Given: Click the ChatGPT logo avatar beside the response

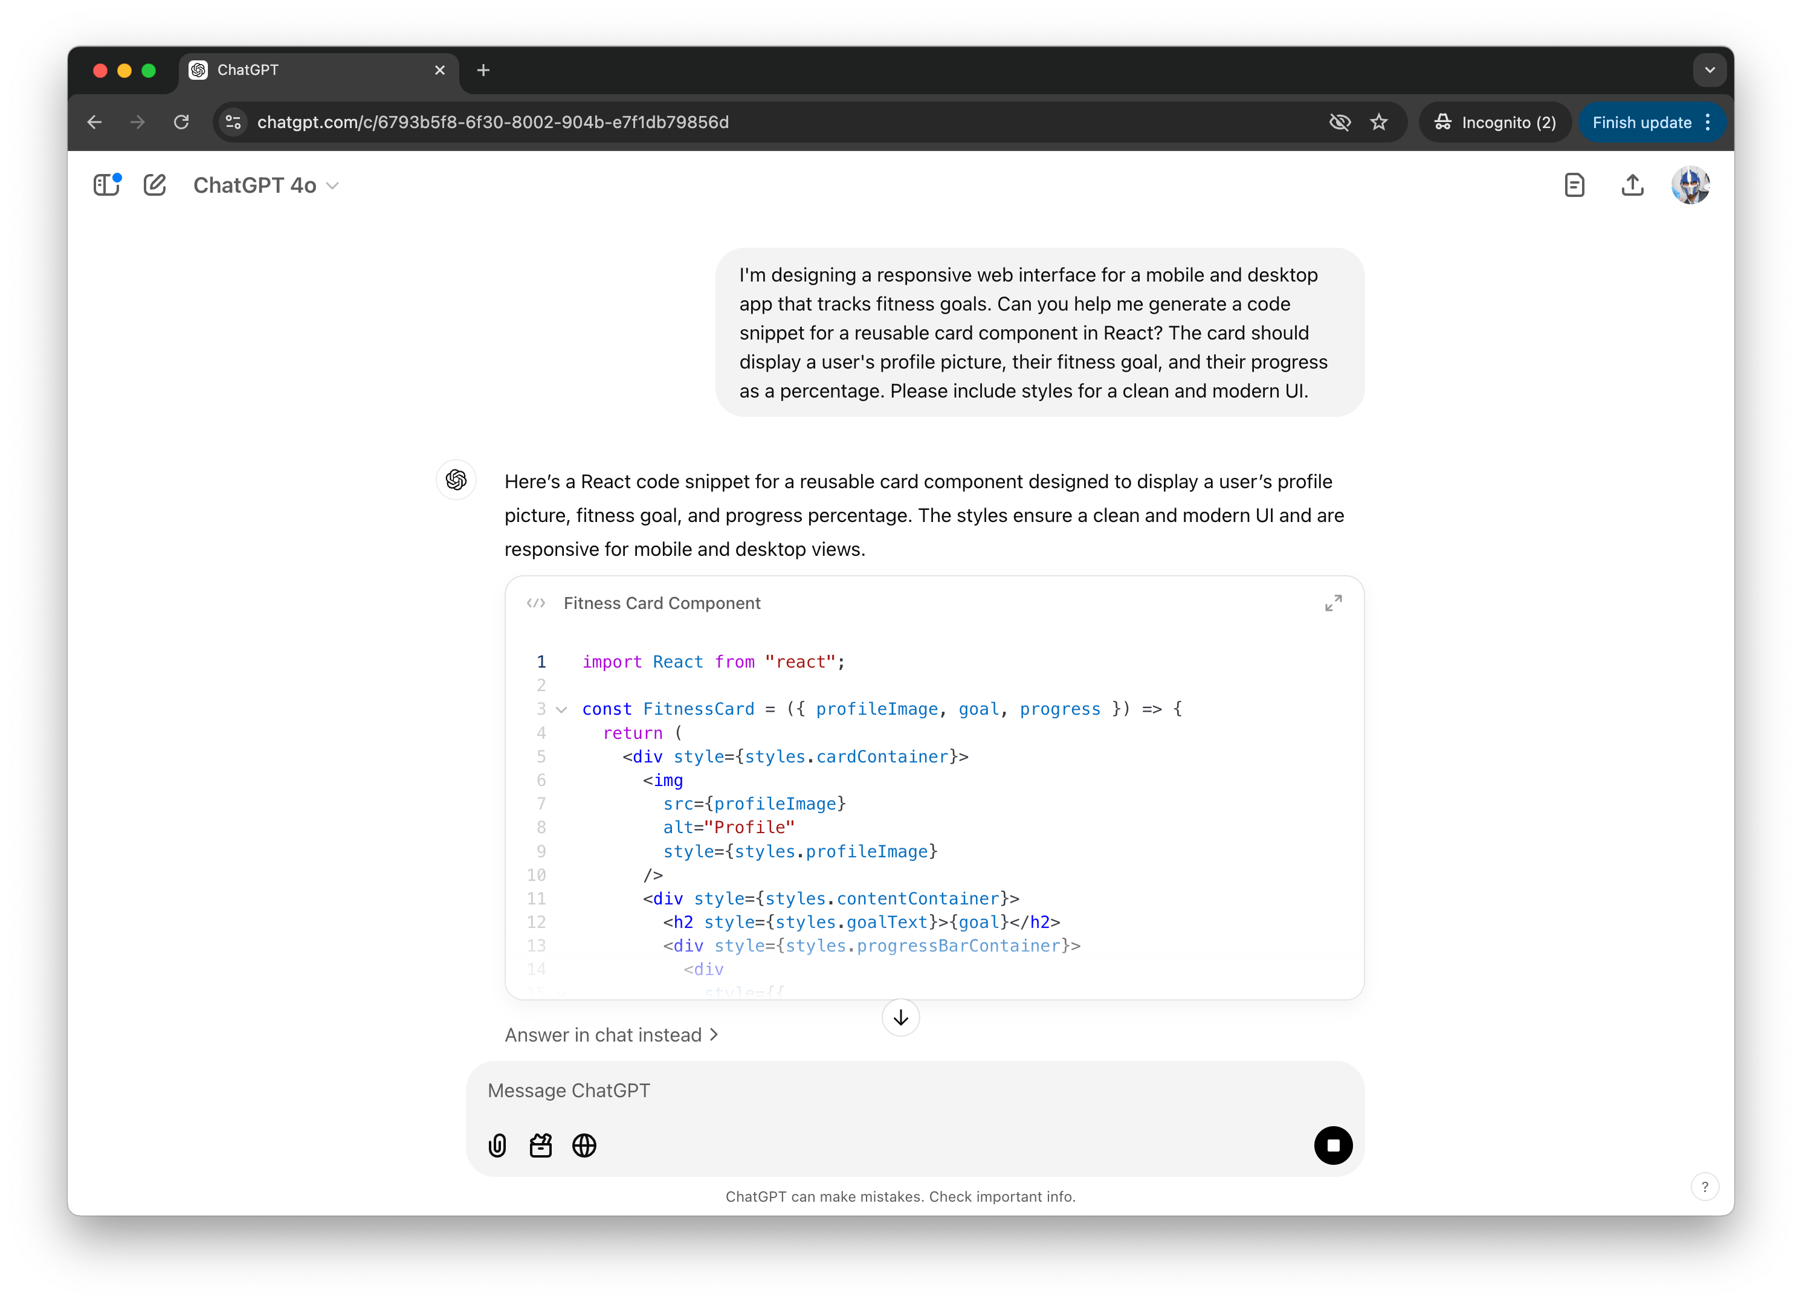Looking at the screenshot, I should point(456,480).
